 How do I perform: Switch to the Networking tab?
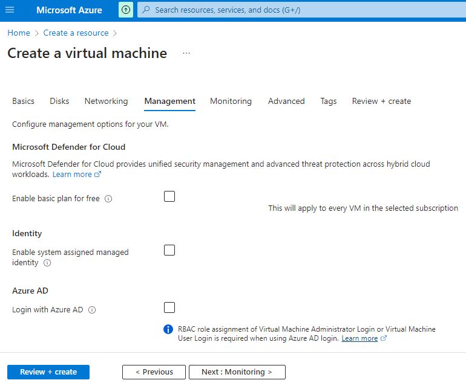click(x=106, y=101)
